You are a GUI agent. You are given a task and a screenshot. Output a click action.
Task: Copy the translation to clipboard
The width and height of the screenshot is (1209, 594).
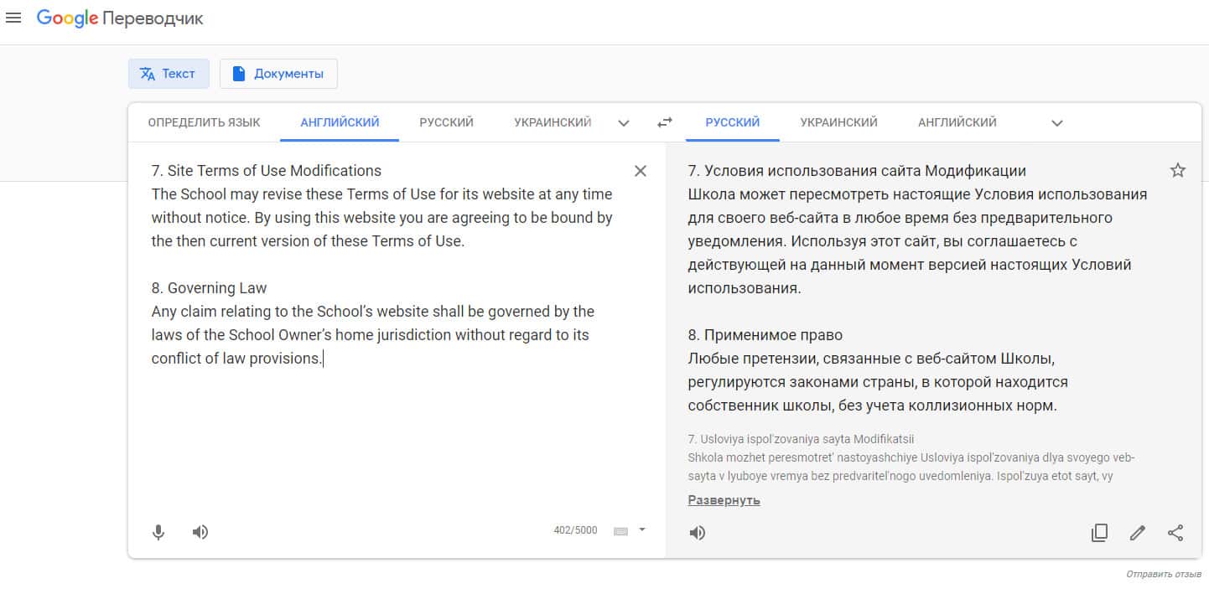tap(1099, 533)
